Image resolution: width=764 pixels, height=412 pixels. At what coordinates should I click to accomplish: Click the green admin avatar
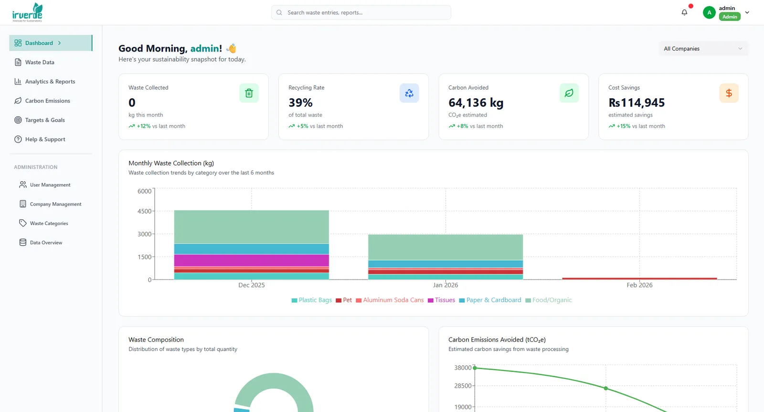pyautogui.click(x=709, y=12)
